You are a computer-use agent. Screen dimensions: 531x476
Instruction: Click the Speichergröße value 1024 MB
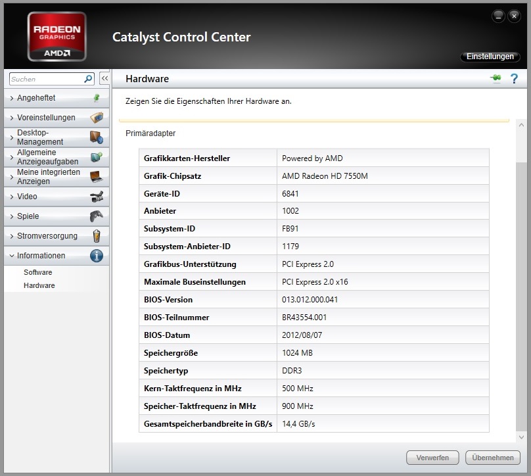pyautogui.click(x=297, y=353)
